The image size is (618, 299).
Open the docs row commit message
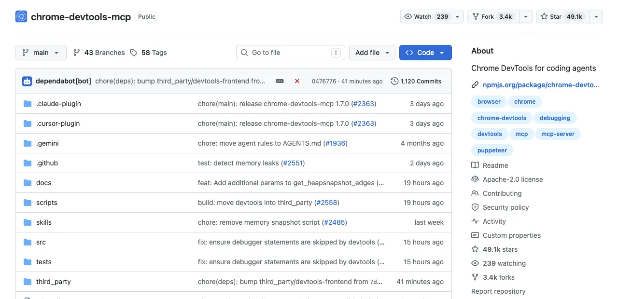coord(291,183)
